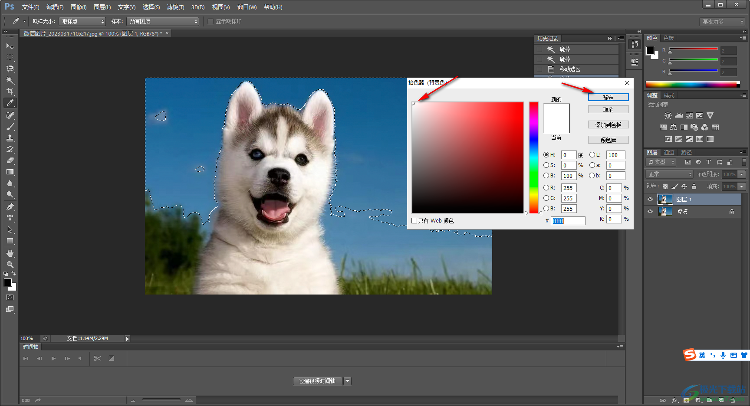The image size is (750, 406).
Task: Open the 文件(F) menu
Action: pos(30,7)
